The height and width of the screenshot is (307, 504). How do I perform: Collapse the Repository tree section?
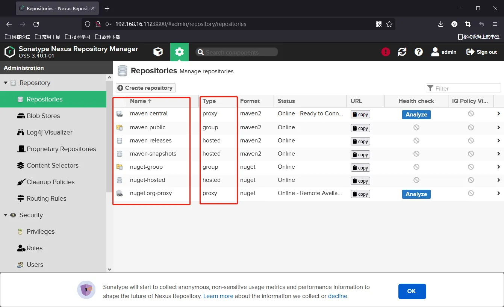[x=6, y=83]
